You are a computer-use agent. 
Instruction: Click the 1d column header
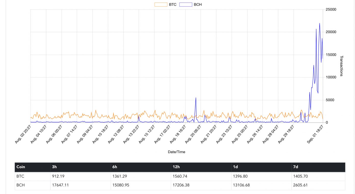pyautogui.click(x=235, y=167)
